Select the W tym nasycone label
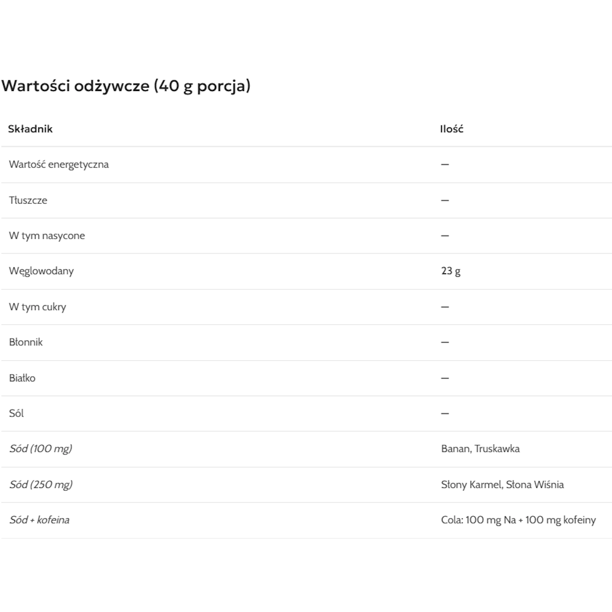Image resolution: width=612 pixels, height=612 pixels. pyautogui.click(x=47, y=236)
